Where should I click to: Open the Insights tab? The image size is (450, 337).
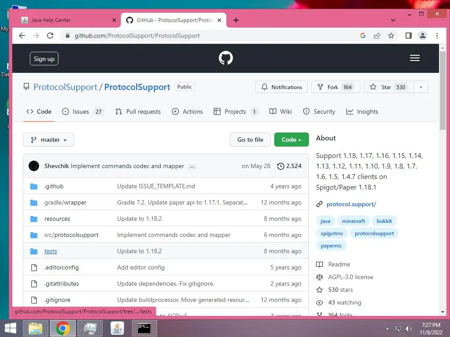tap(362, 111)
